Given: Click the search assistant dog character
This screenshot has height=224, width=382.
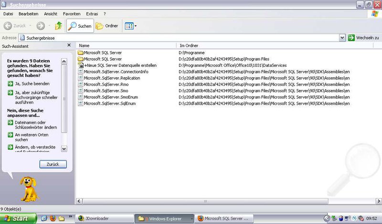Looking at the screenshot, I should point(29,189).
